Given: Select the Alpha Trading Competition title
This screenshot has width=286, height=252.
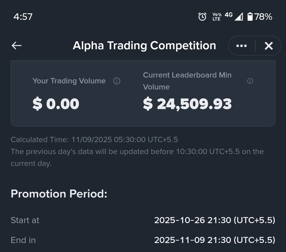Looking at the screenshot, I should (x=144, y=46).
